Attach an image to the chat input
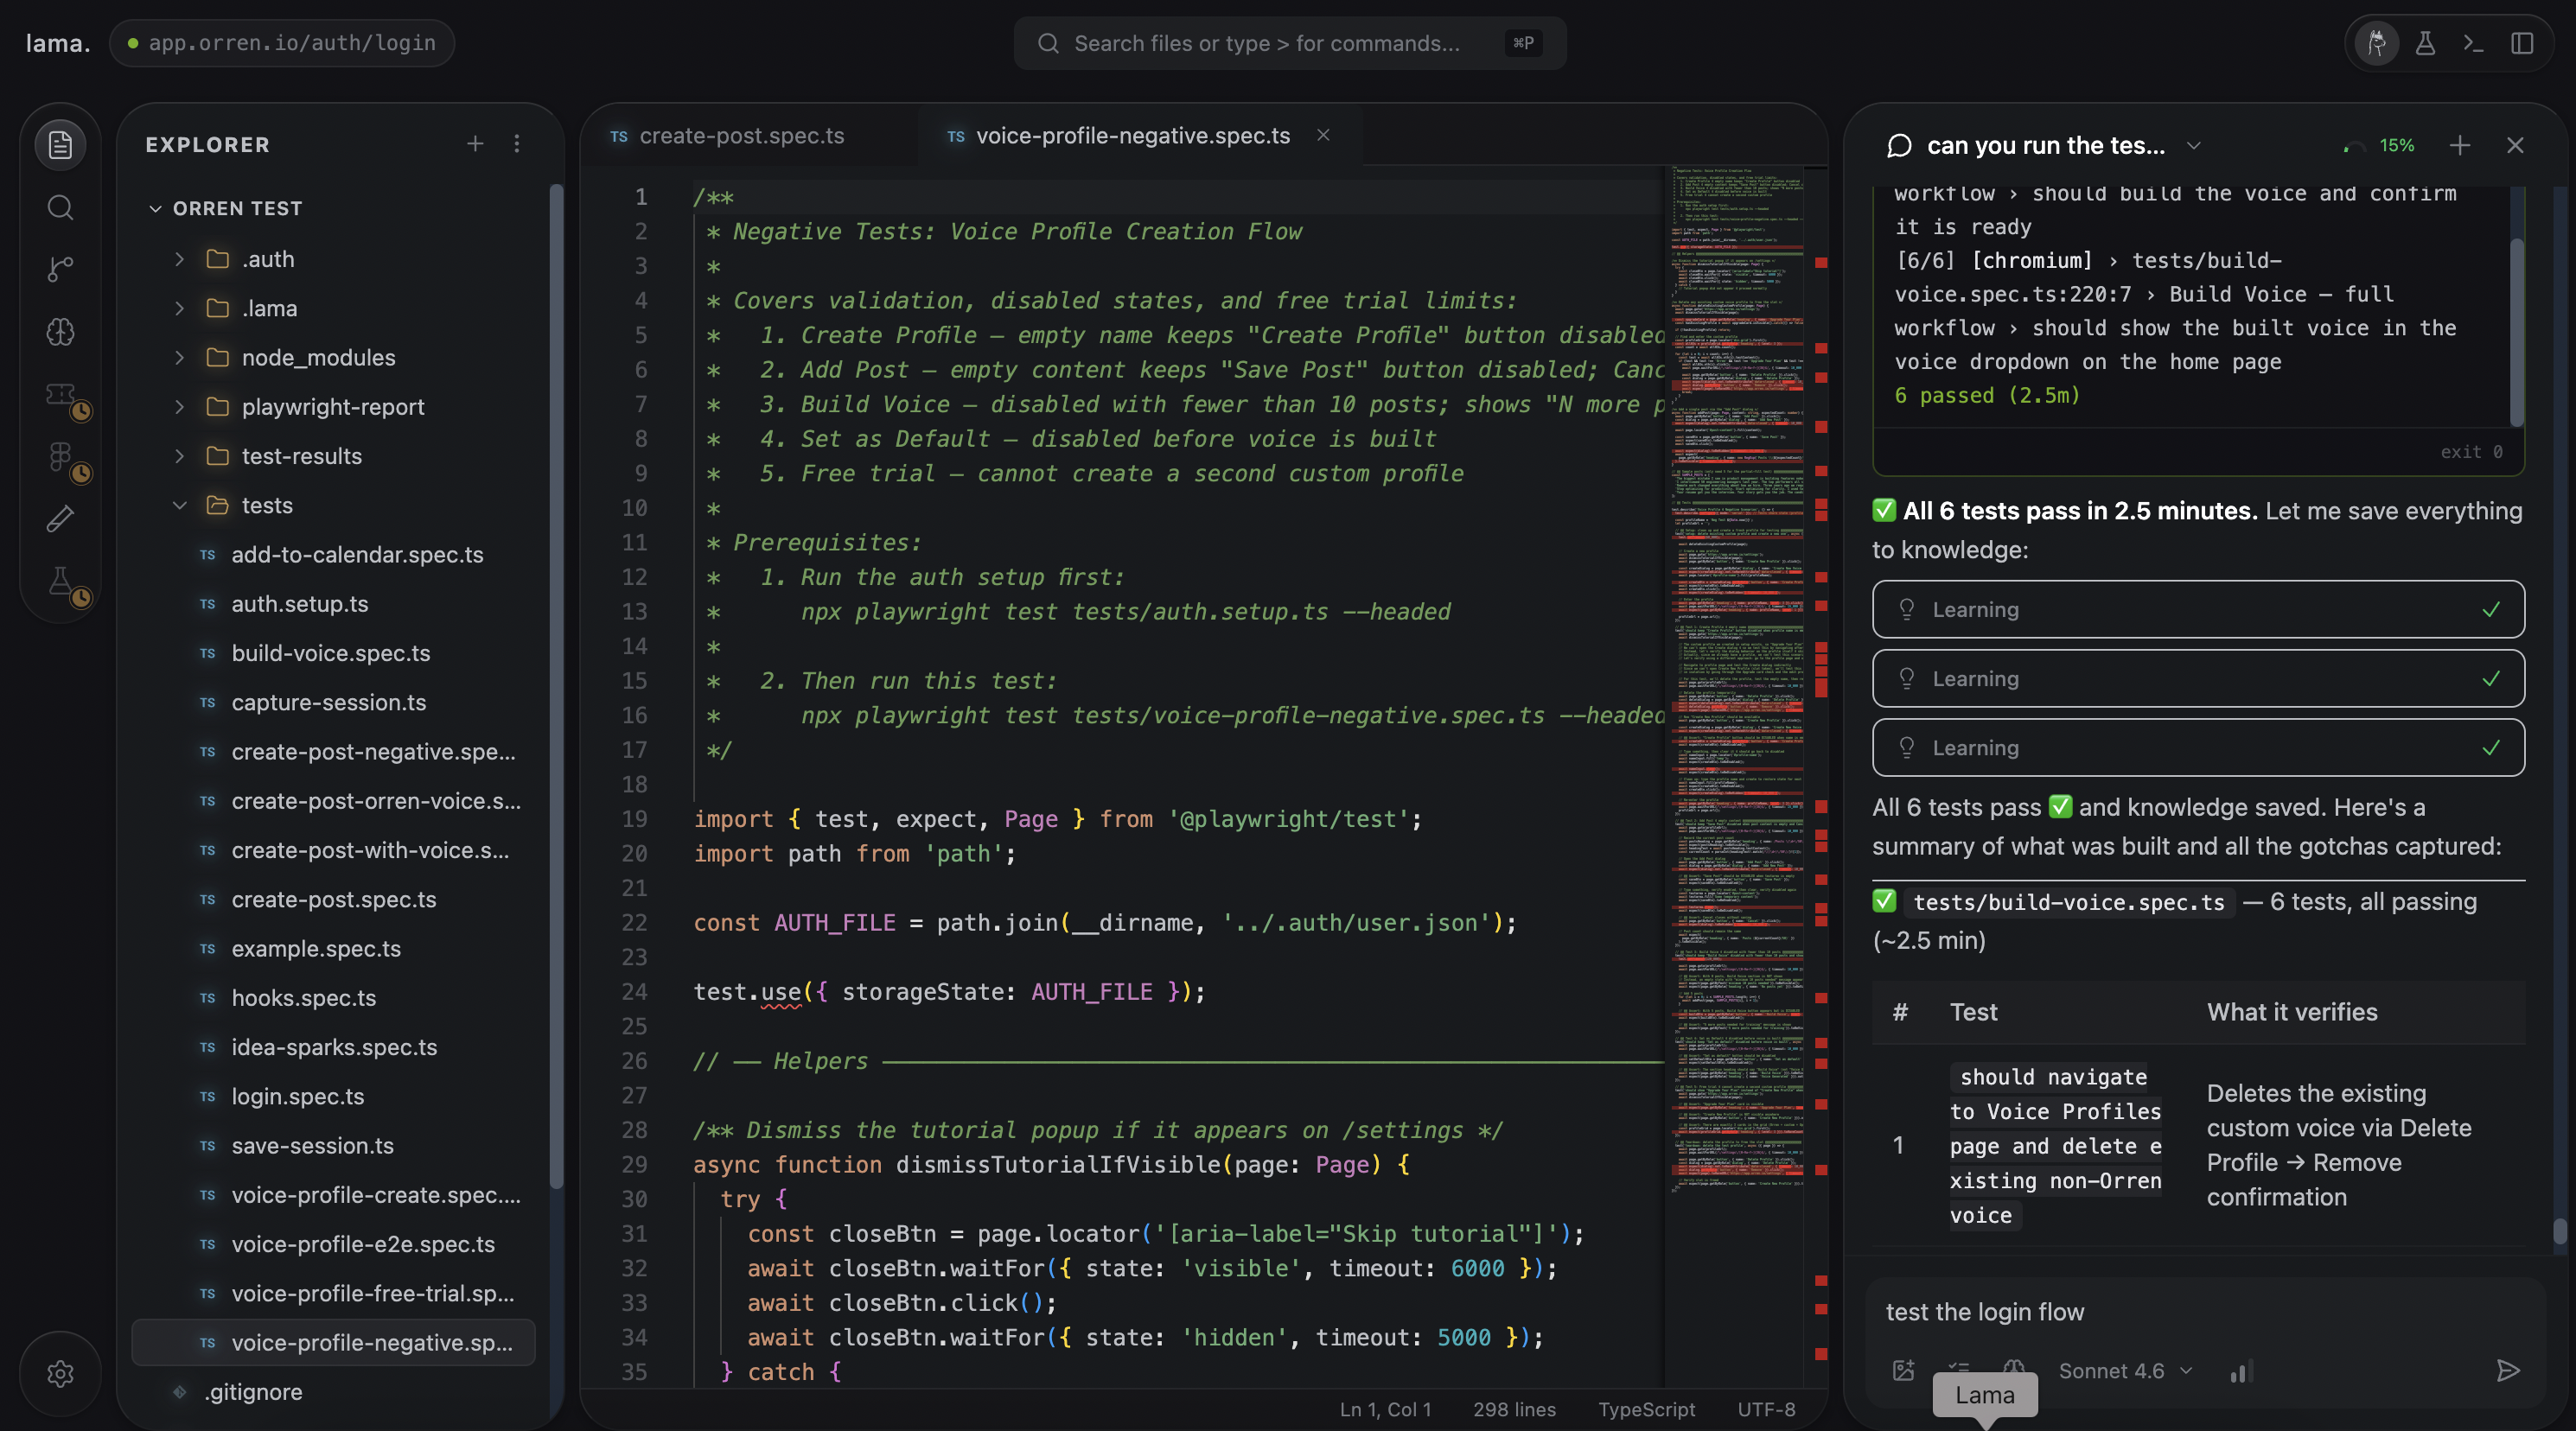Screen dimensions: 2576x1431 tap(1903, 1370)
